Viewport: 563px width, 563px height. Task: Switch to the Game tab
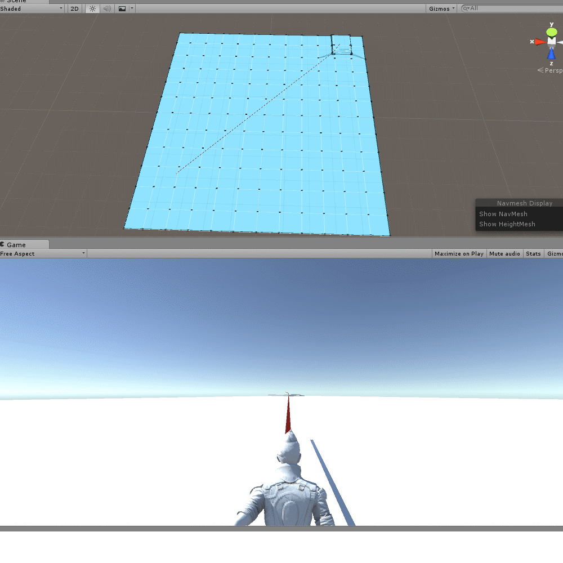[24, 244]
